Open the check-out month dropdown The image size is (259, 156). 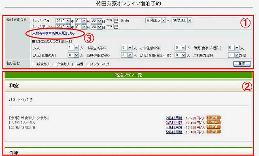point(81,27)
